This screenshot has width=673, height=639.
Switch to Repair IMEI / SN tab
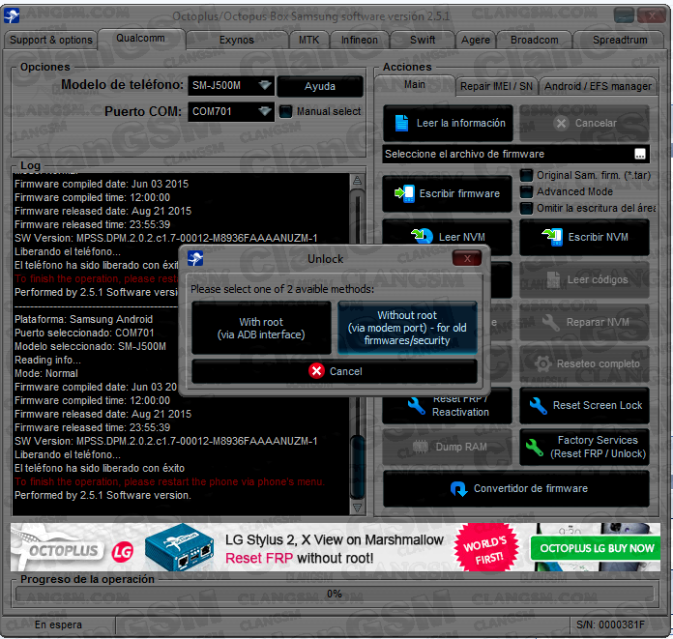(496, 86)
